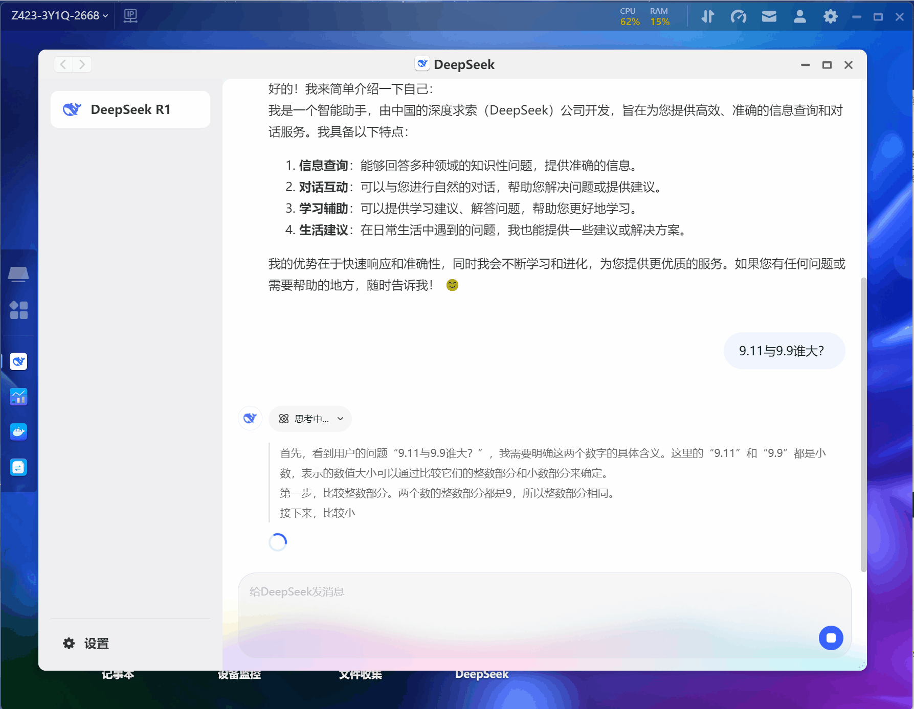This screenshot has height=709, width=914.
Task: Click the atom icon in 思考中 pill
Action: pyautogui.click(x=284, y=419)
